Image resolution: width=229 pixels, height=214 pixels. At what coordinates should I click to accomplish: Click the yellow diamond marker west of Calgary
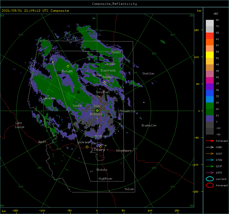87,147
